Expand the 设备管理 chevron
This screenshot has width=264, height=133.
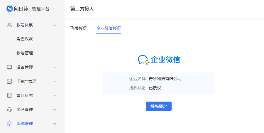point(55,68)
